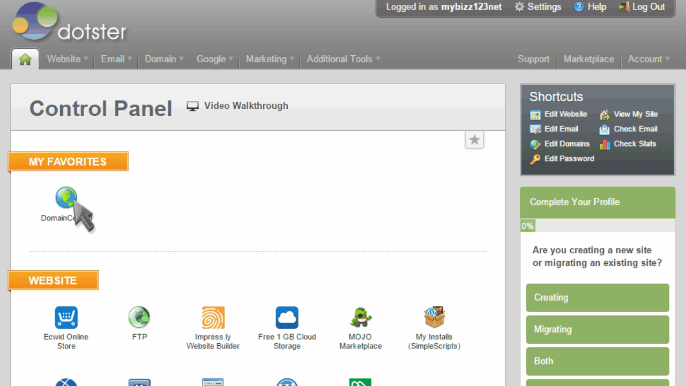Click the Edit Domains shortcut link
Screen dimensions: 686x386
coord(567,144)
